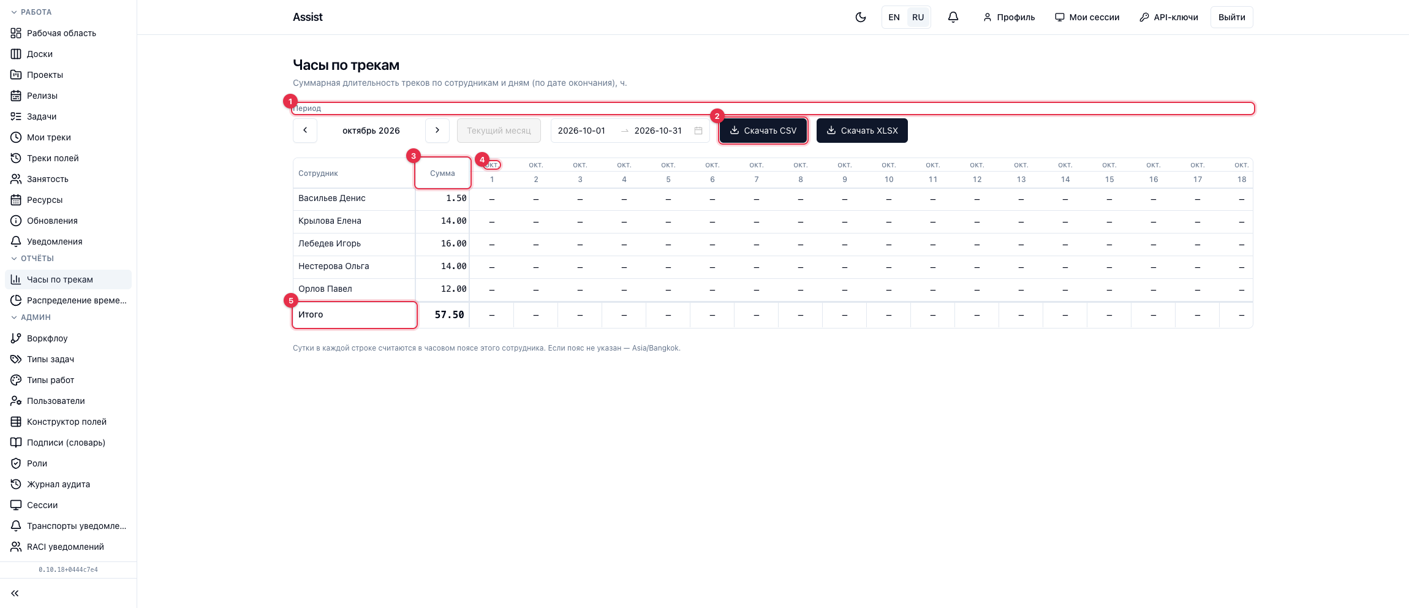This screenshot has height=608, width=1409.
Task: Click the Сумма column header
Action: (x=442, y=173)
